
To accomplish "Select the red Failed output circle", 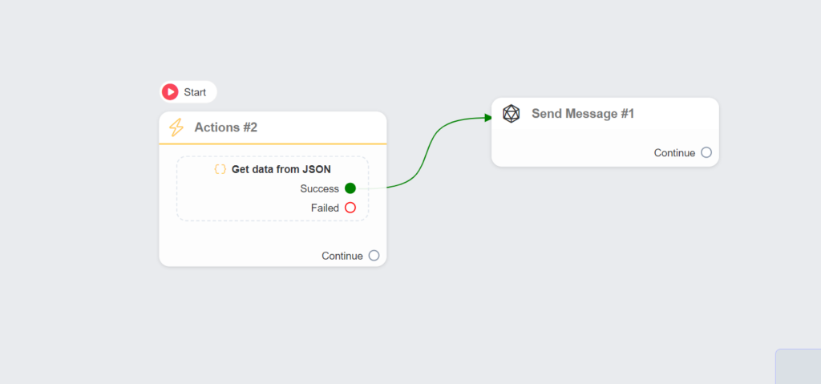I will coord(350,208).
